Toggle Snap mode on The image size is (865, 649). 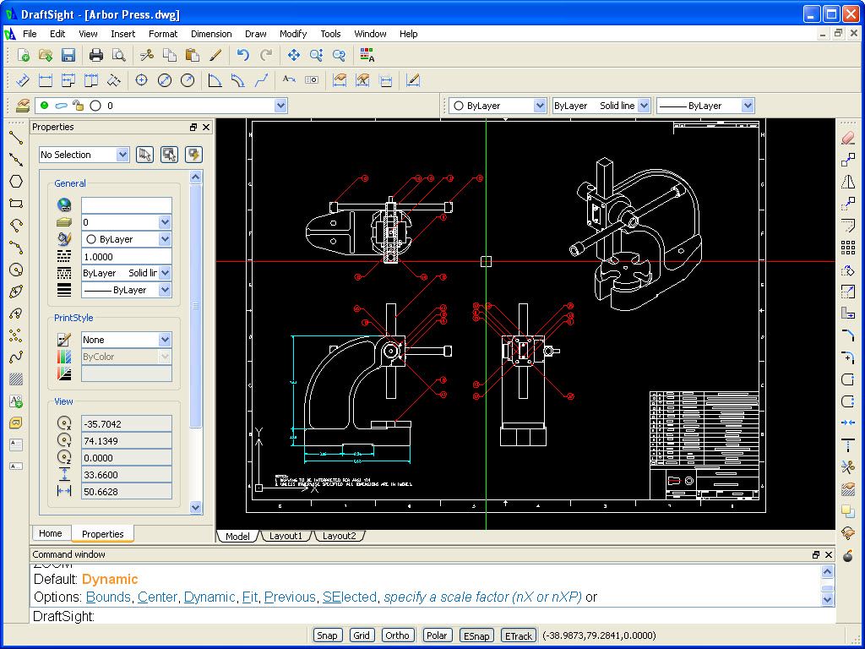[x=327, y=635]
